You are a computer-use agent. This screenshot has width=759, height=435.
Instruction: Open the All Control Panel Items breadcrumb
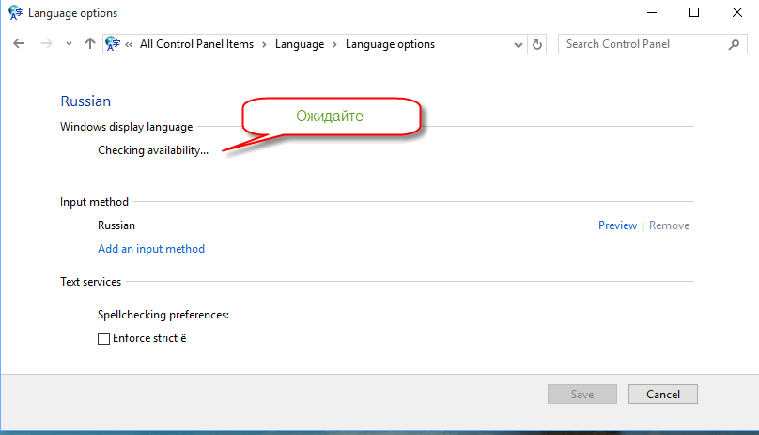[x=197, y=44]
